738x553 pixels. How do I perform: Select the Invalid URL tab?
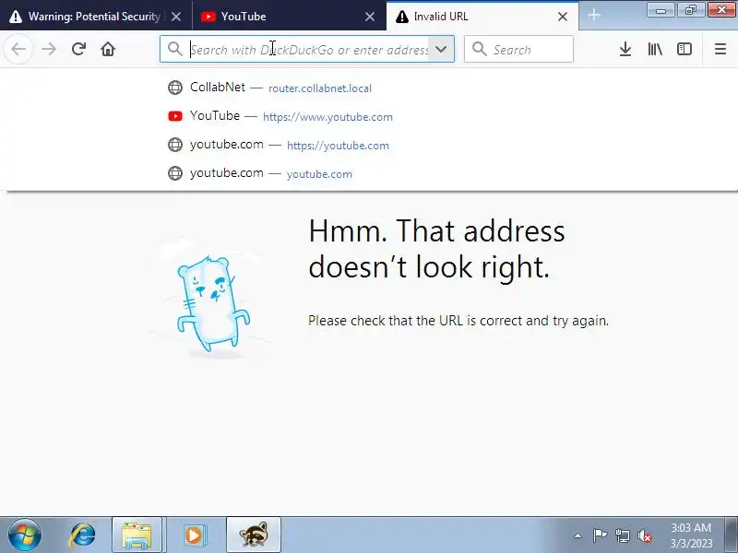coord(482,17)
